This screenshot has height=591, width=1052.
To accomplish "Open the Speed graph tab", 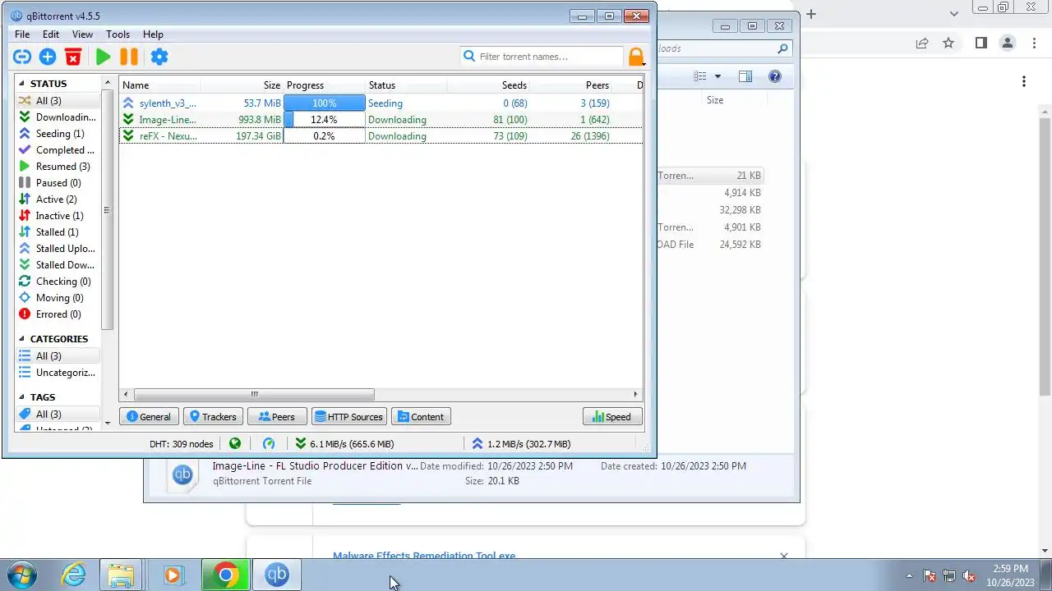I will click(612, 417).
